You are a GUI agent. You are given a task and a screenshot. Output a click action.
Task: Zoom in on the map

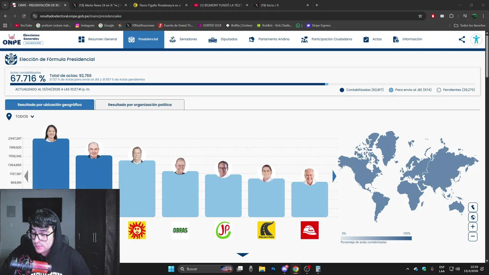pos(473,227)
